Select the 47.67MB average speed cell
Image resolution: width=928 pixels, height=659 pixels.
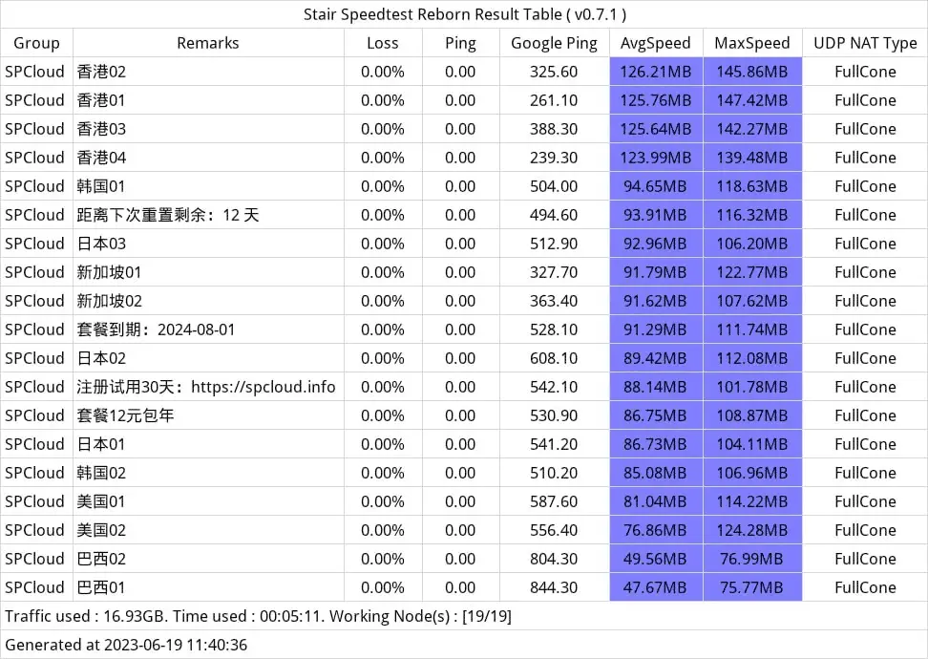pyautogui.click(x=655, y=587)
